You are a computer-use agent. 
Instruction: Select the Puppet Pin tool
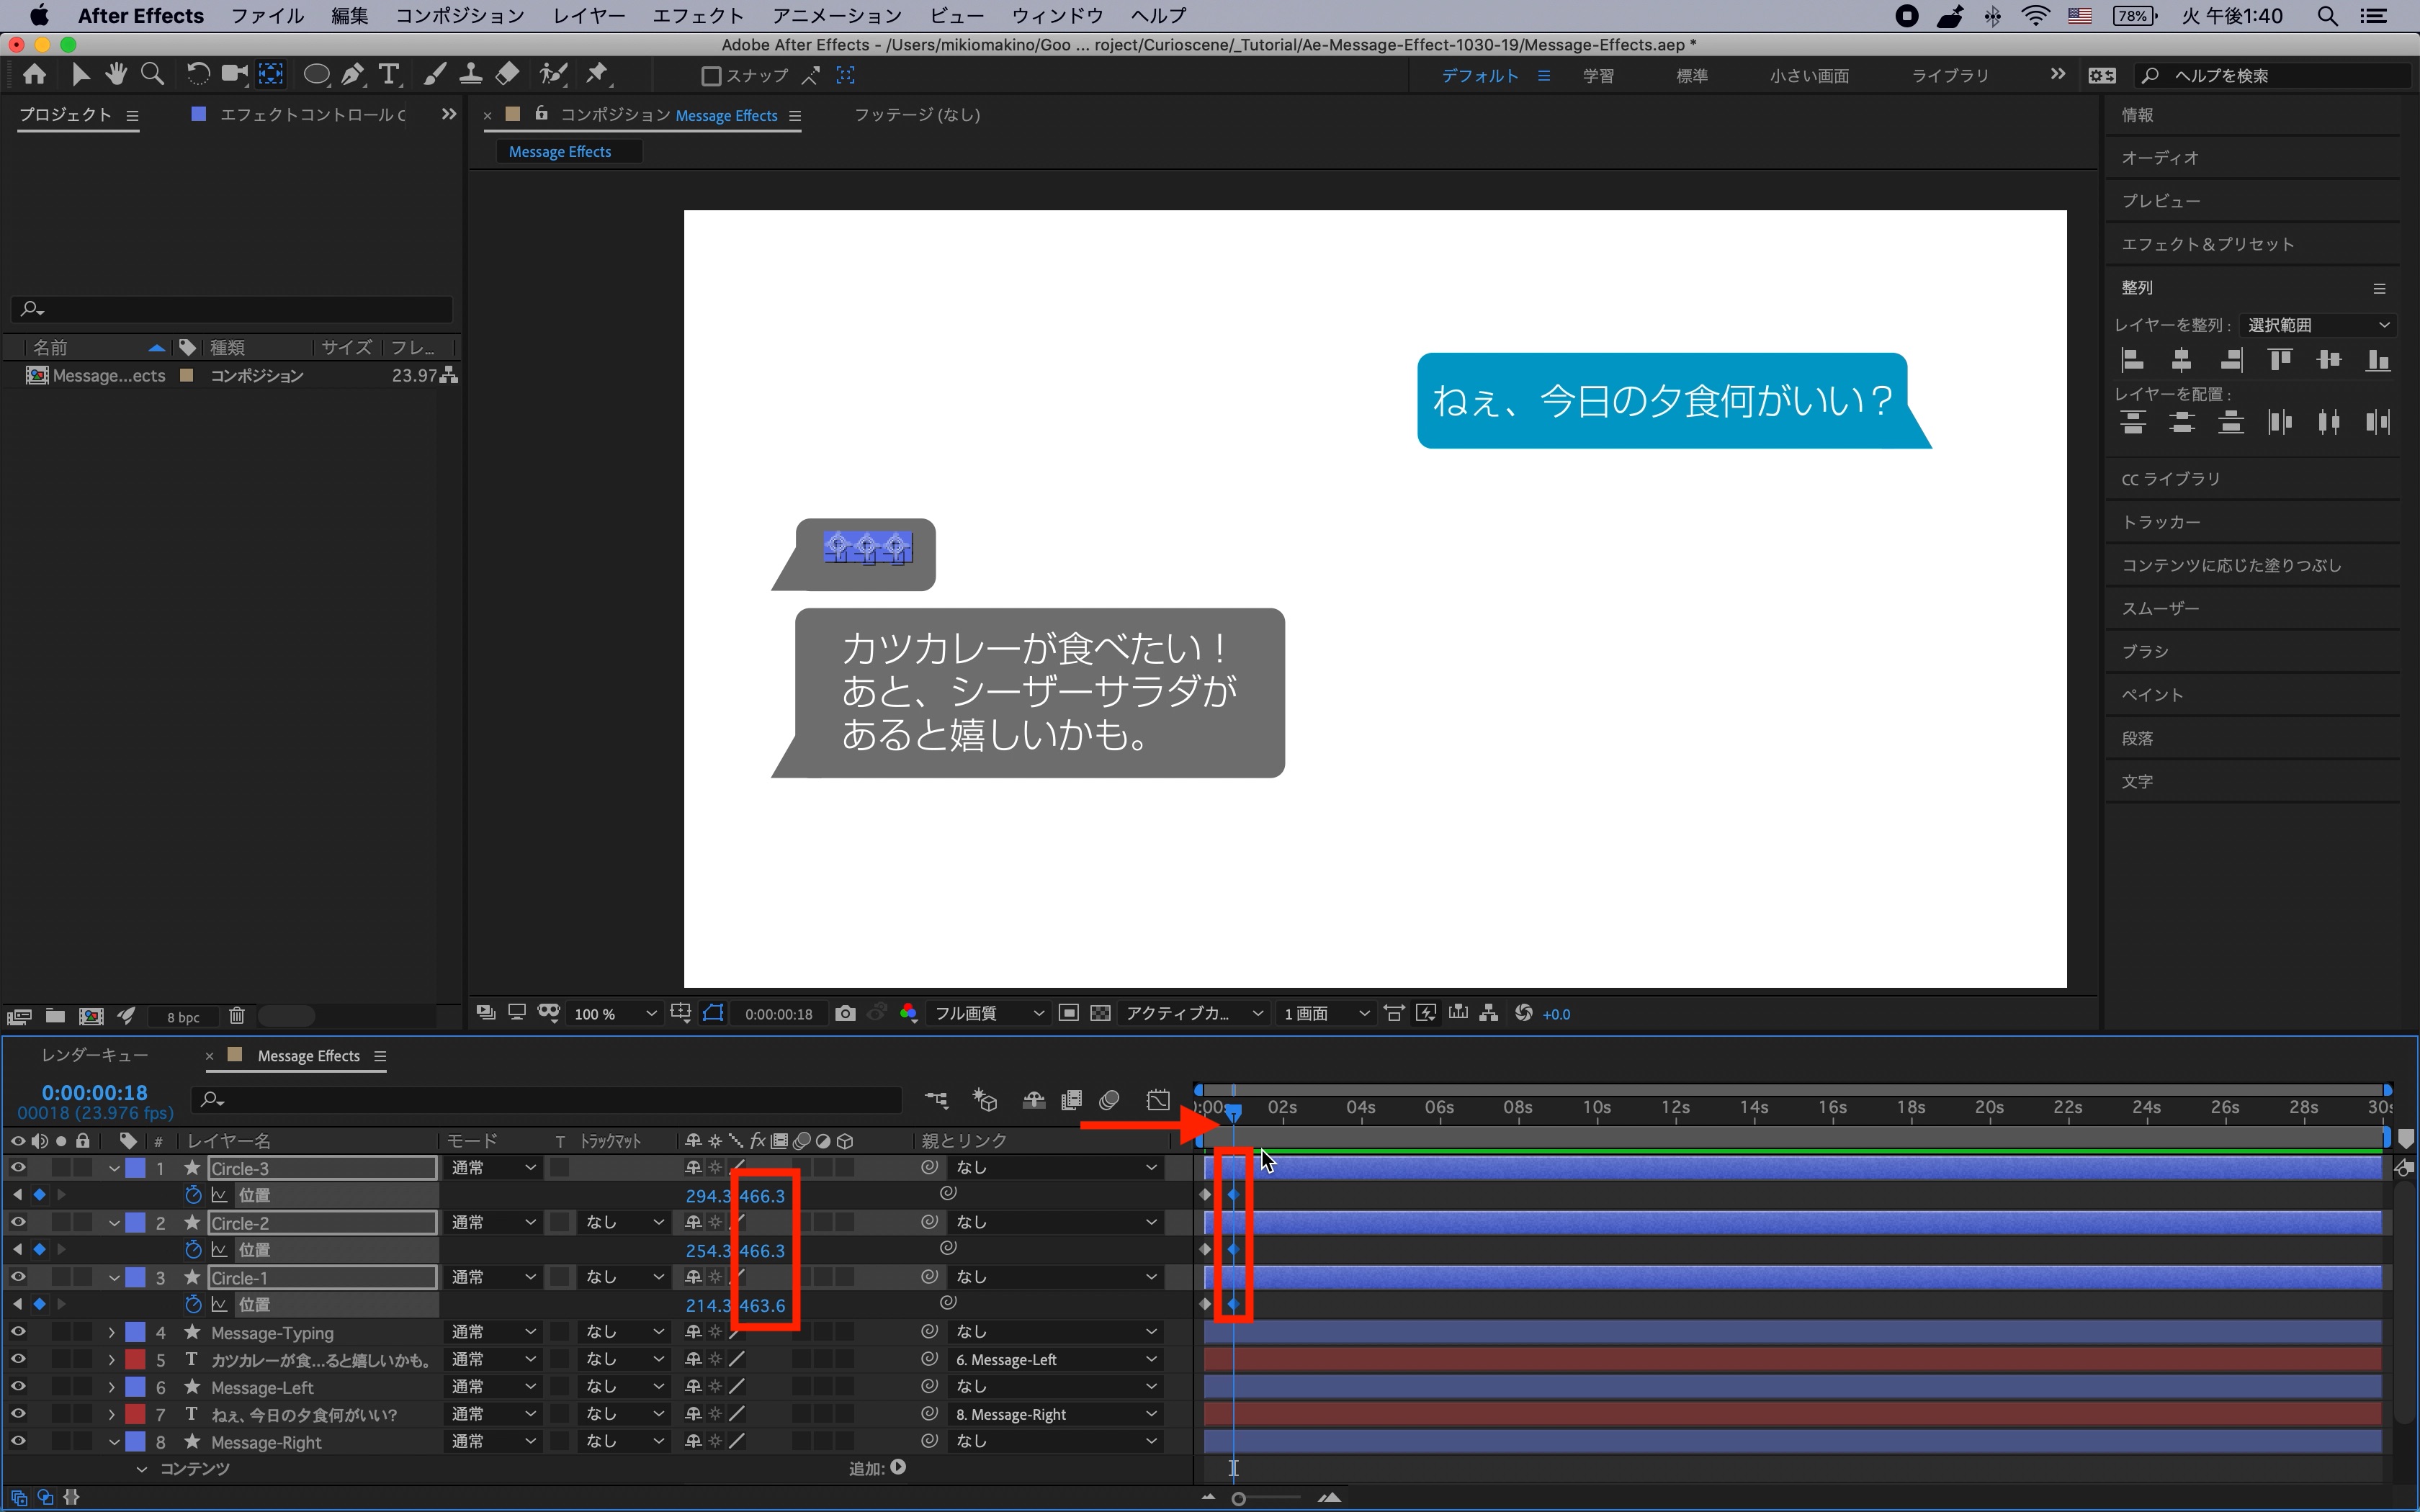point(597,75)
